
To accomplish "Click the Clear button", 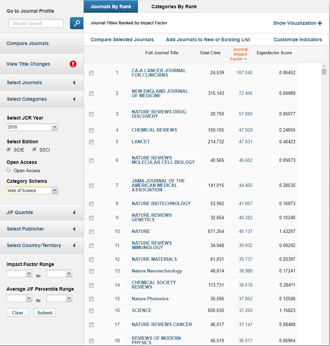I will (x=17, y=313).
